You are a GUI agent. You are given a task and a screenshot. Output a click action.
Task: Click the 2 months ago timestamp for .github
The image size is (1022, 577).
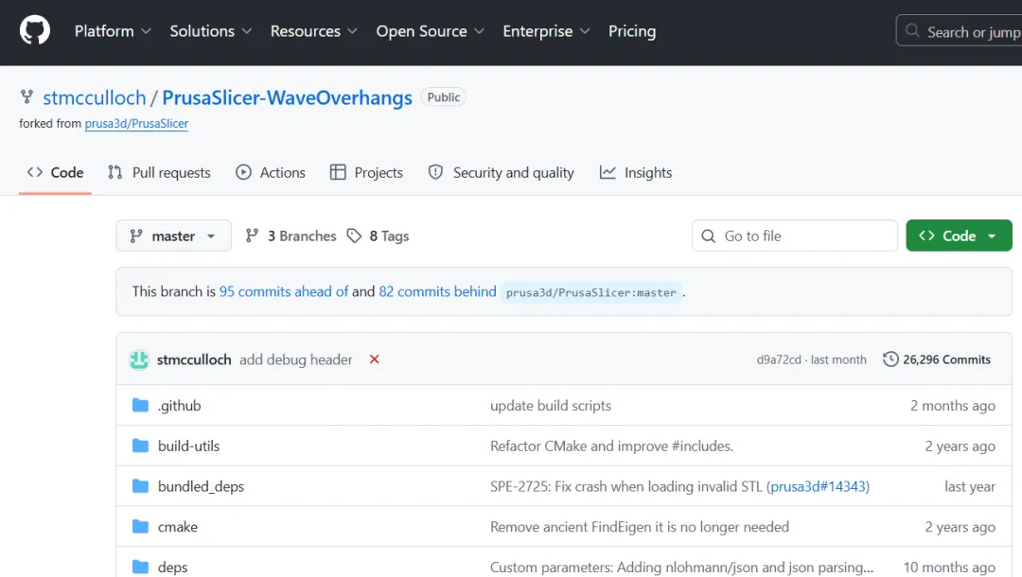pos(952,406)
